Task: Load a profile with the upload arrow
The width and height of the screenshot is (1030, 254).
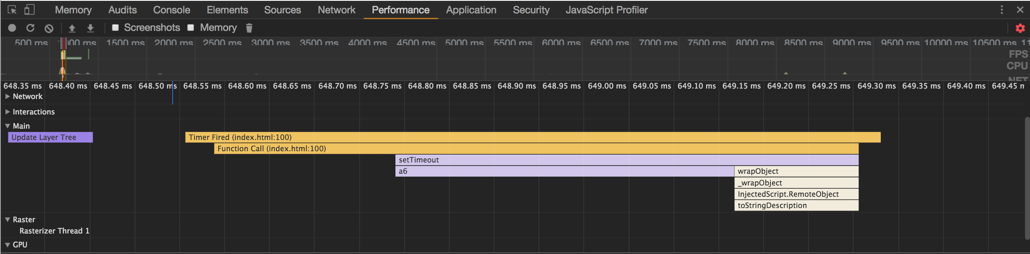Action: click(72, 28)
